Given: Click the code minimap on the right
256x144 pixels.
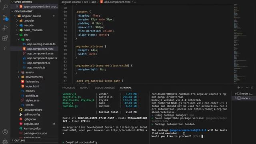Looking at the screenshot, I should [x=240, y=43].
